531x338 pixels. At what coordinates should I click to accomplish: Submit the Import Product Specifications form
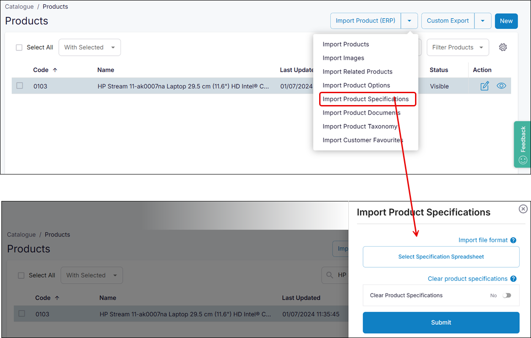pos(441,322)
